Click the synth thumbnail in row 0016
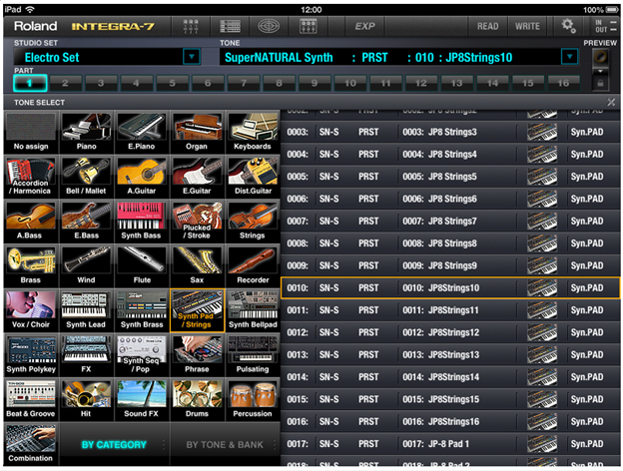The height and width of the screenshot is (471, 623). (542, 421)
